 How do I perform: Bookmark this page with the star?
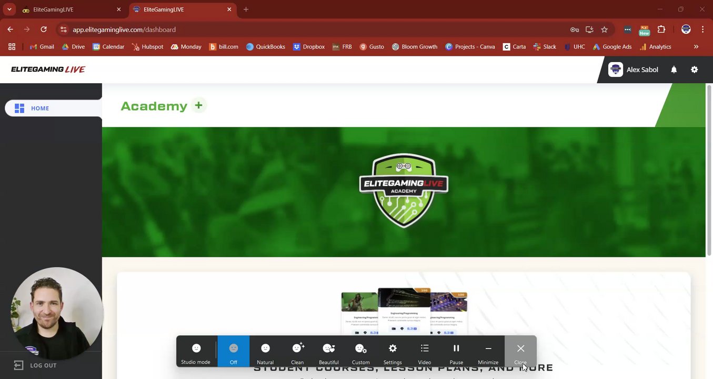pos(604,29)
